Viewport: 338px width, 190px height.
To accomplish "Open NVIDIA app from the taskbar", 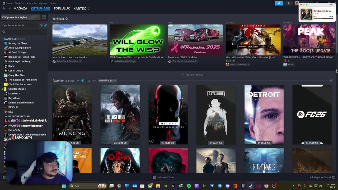I will (x=166, y=186).
